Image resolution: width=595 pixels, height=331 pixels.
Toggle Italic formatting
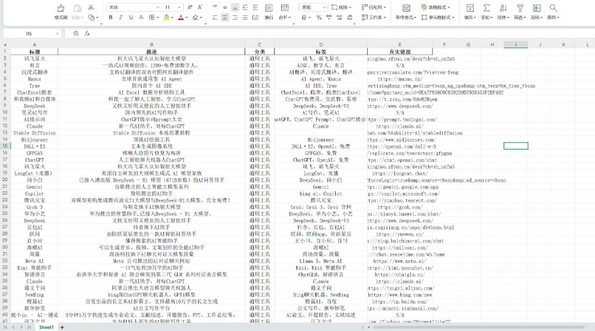click(121, 17)
